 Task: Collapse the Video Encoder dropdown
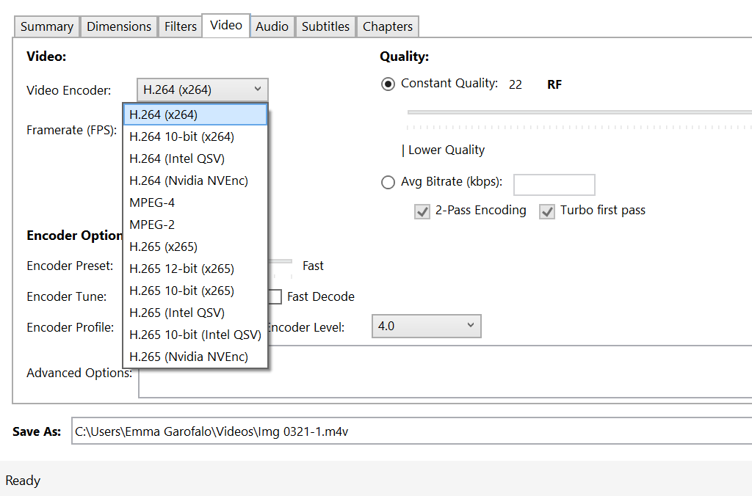[202, 90]
